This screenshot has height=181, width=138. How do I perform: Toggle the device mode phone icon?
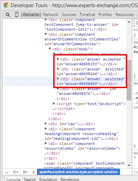pos(17,15)
